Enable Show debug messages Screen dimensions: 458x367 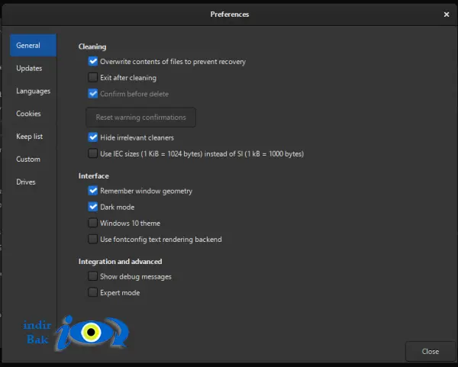tap(93, 276)
